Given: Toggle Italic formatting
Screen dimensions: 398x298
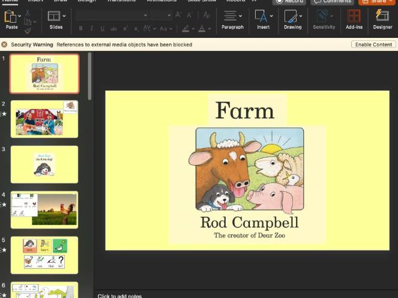Looking at the screenshot, I should (92, 28).
